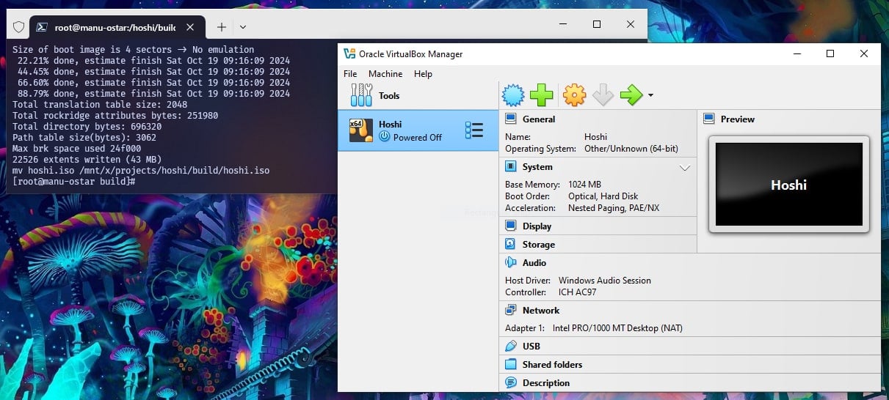Select the Hoshi virtual machine entry
This screenshot has width=889, height=400.
tap(418, 130)
